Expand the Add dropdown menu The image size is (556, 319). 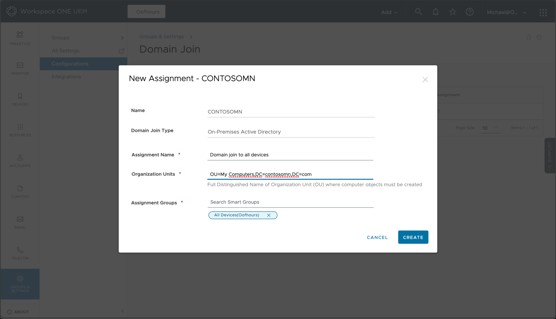tap(389, 12)
